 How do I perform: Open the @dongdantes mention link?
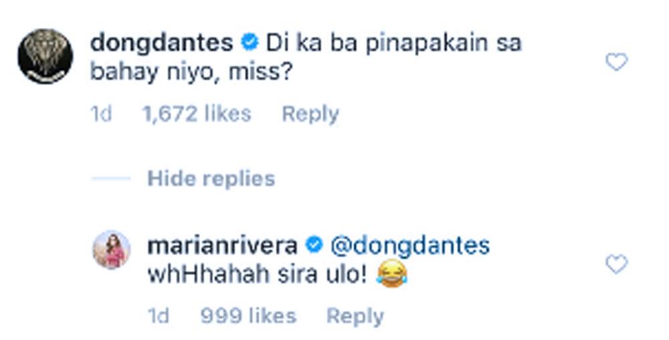[410, 246]
